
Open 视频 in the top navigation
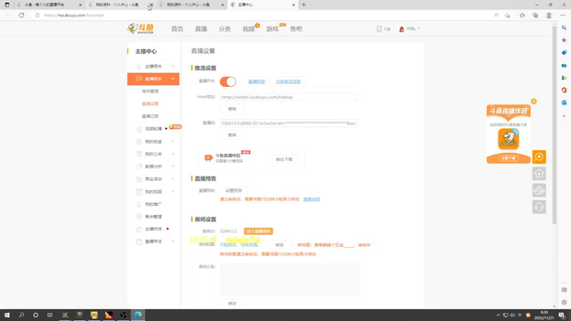(248, 29)
